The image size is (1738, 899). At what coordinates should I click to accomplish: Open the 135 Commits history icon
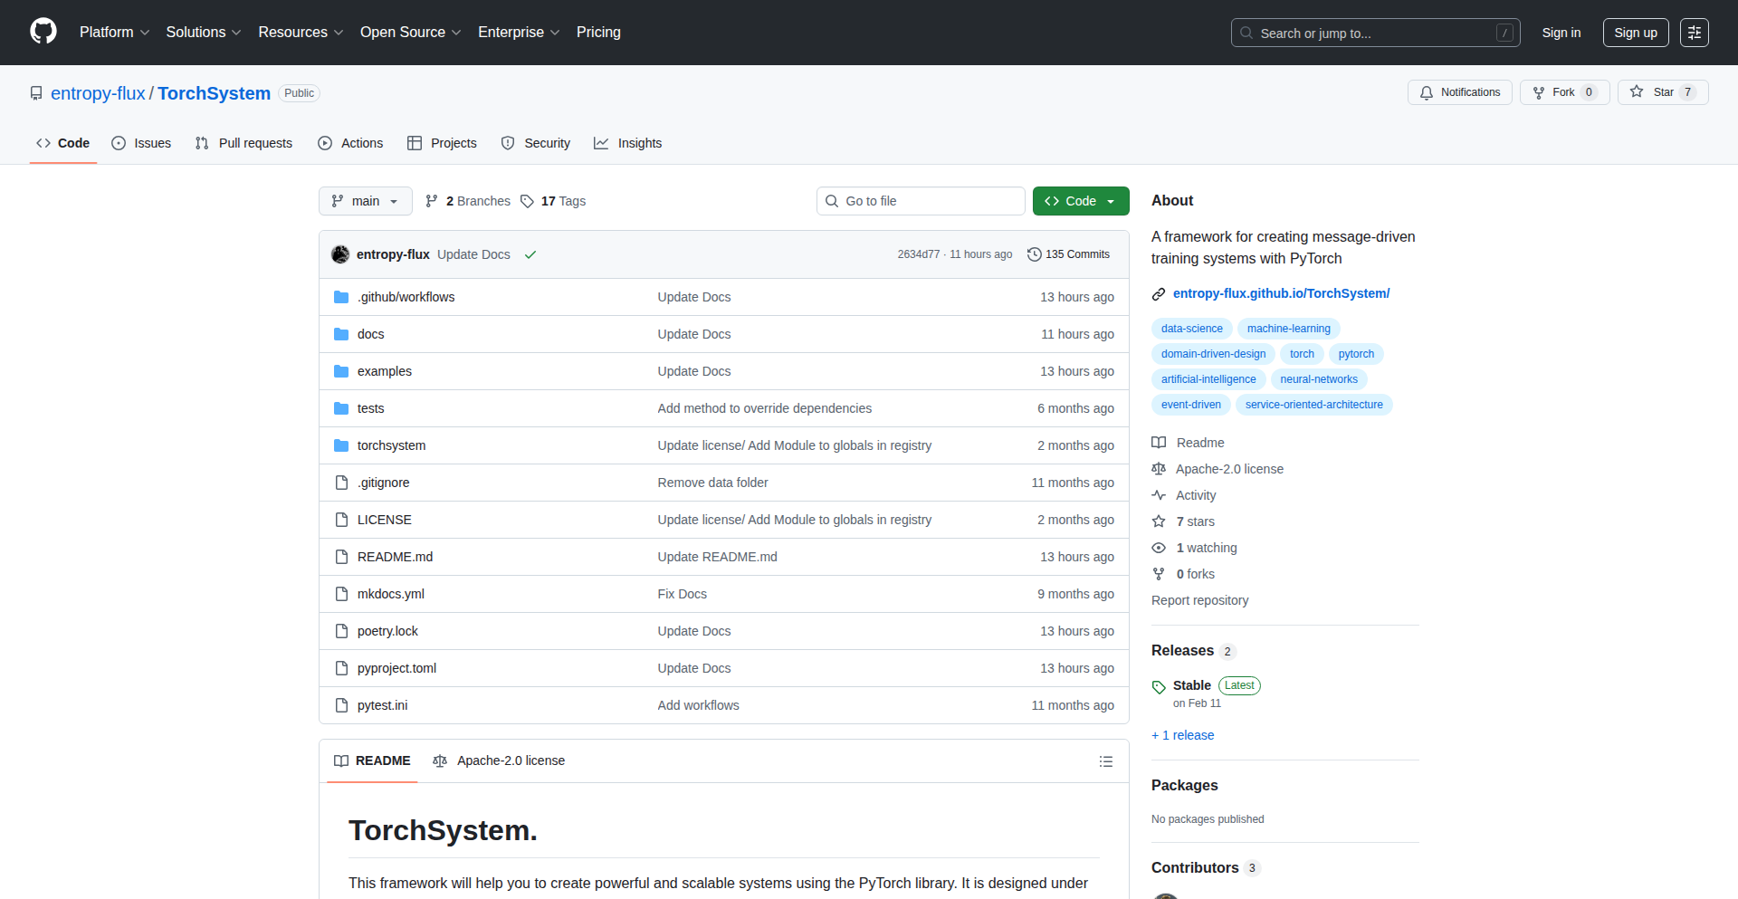1034,254
